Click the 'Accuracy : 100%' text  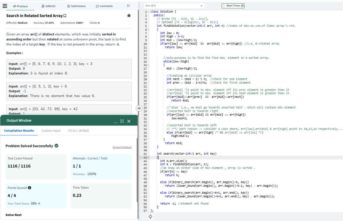[x=85, y=174]
